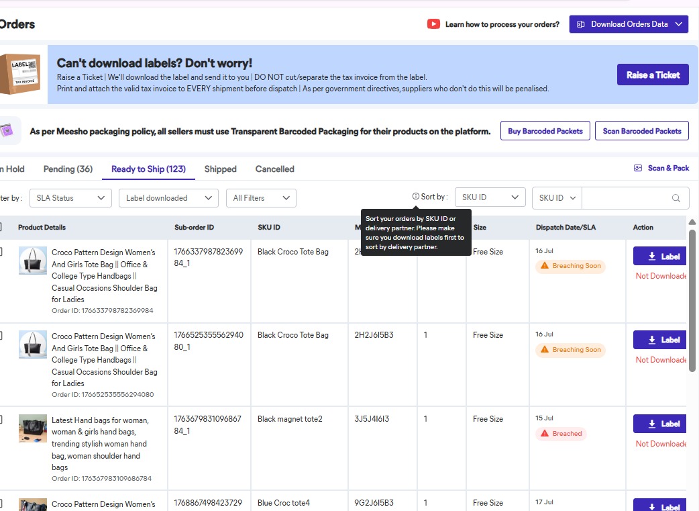Screen dimensions: 699x511
Task: Click the search magnifier icon
Action: (x=677, y=198)
